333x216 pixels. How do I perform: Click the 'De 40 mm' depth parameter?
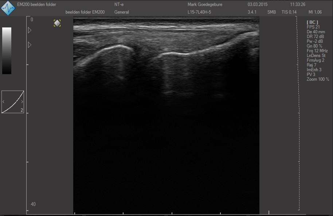[x=316, y=32]
